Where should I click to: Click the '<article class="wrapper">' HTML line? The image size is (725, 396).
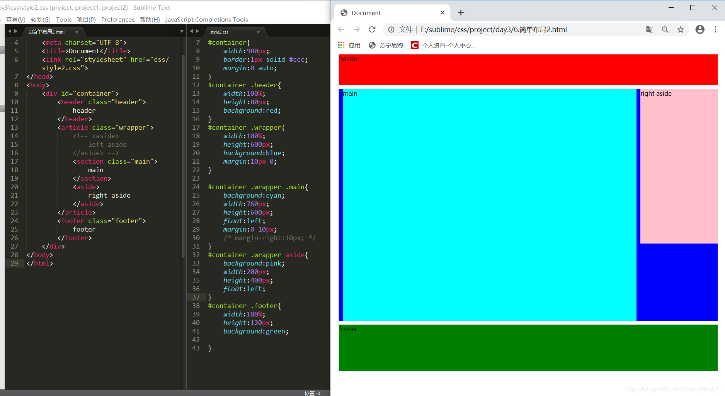(106, 127)
